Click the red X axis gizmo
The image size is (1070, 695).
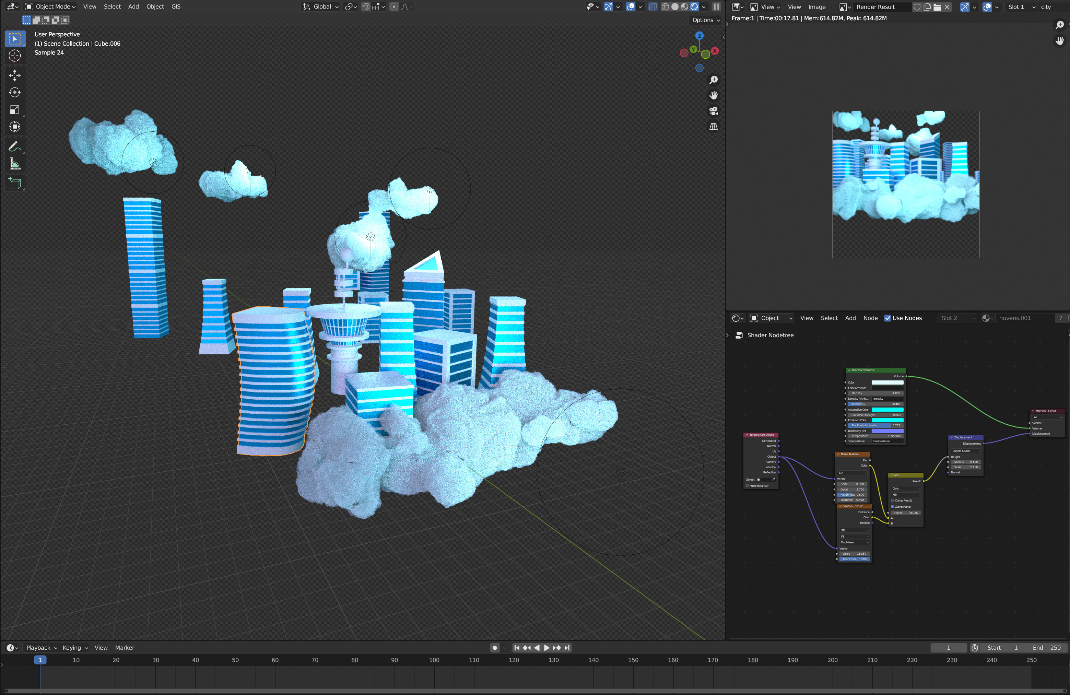715,51
